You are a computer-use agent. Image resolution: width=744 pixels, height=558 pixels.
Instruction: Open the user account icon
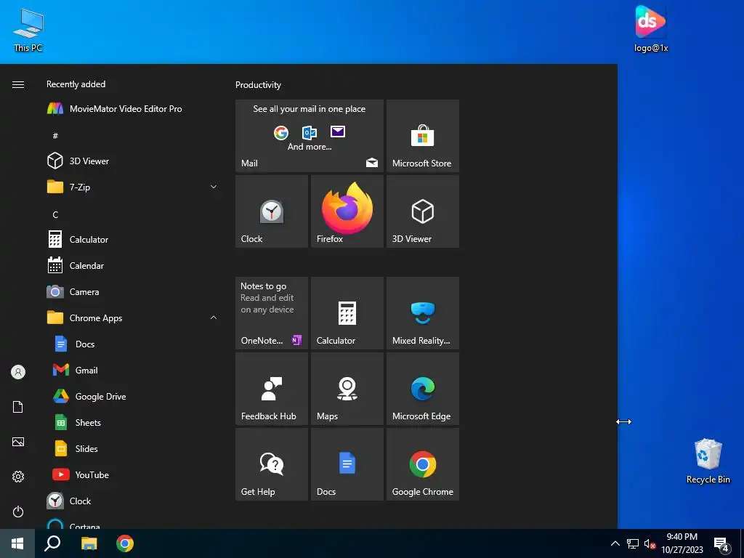[x=18, y=372]
